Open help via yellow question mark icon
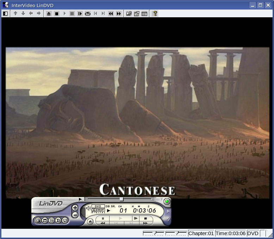Image resolution: width=274 pixels, height=239 pixels. point(155,13)
